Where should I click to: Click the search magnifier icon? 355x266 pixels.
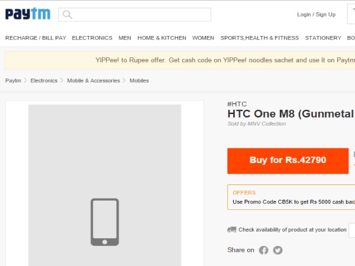(x=67, y=15)
